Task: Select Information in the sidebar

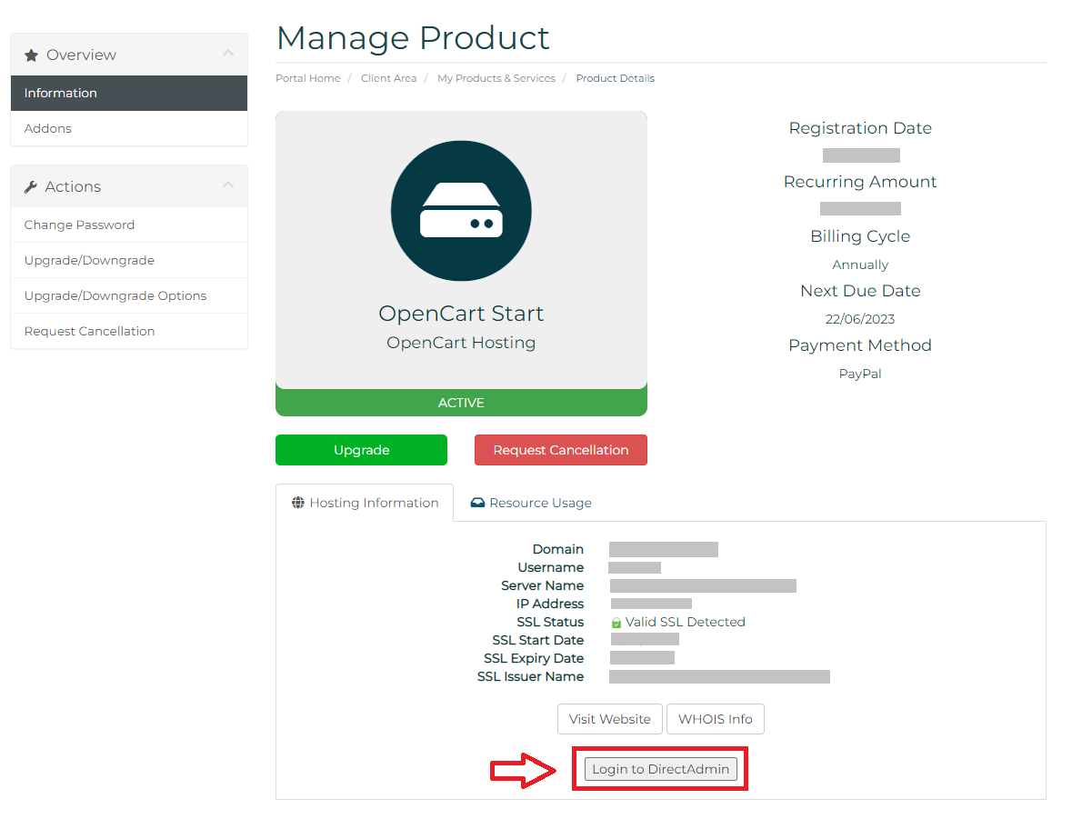Action: tap(129, 93)
